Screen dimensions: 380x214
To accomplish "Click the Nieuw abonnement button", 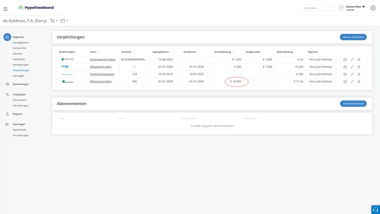I will pos(353,104).
